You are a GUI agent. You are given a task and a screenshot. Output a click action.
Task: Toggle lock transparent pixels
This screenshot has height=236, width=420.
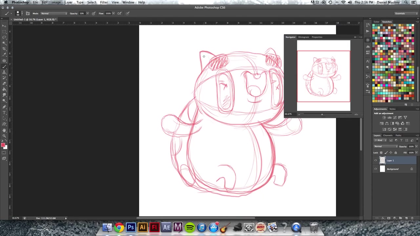[381, 153]
